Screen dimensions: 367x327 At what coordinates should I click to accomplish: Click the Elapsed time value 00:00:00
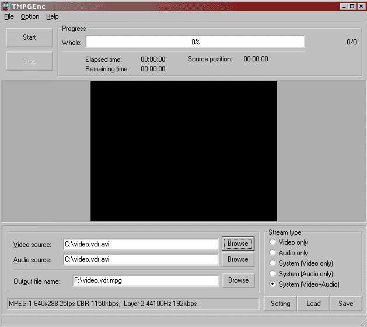click(153, 60)
